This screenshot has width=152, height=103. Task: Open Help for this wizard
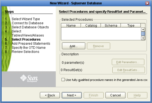(137, 95)
